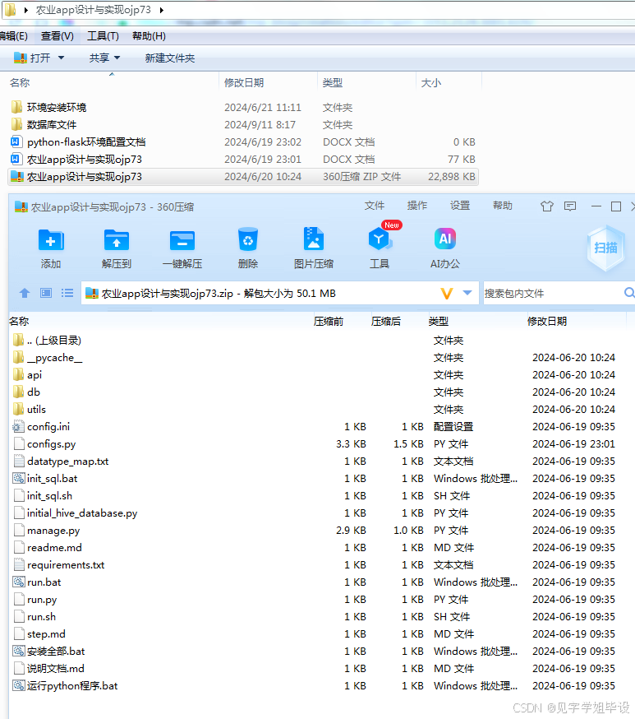This screenshot has height=719, width=635.
Task: Open the 帮助(H) menu in Explorer
Action: (149, 35)
